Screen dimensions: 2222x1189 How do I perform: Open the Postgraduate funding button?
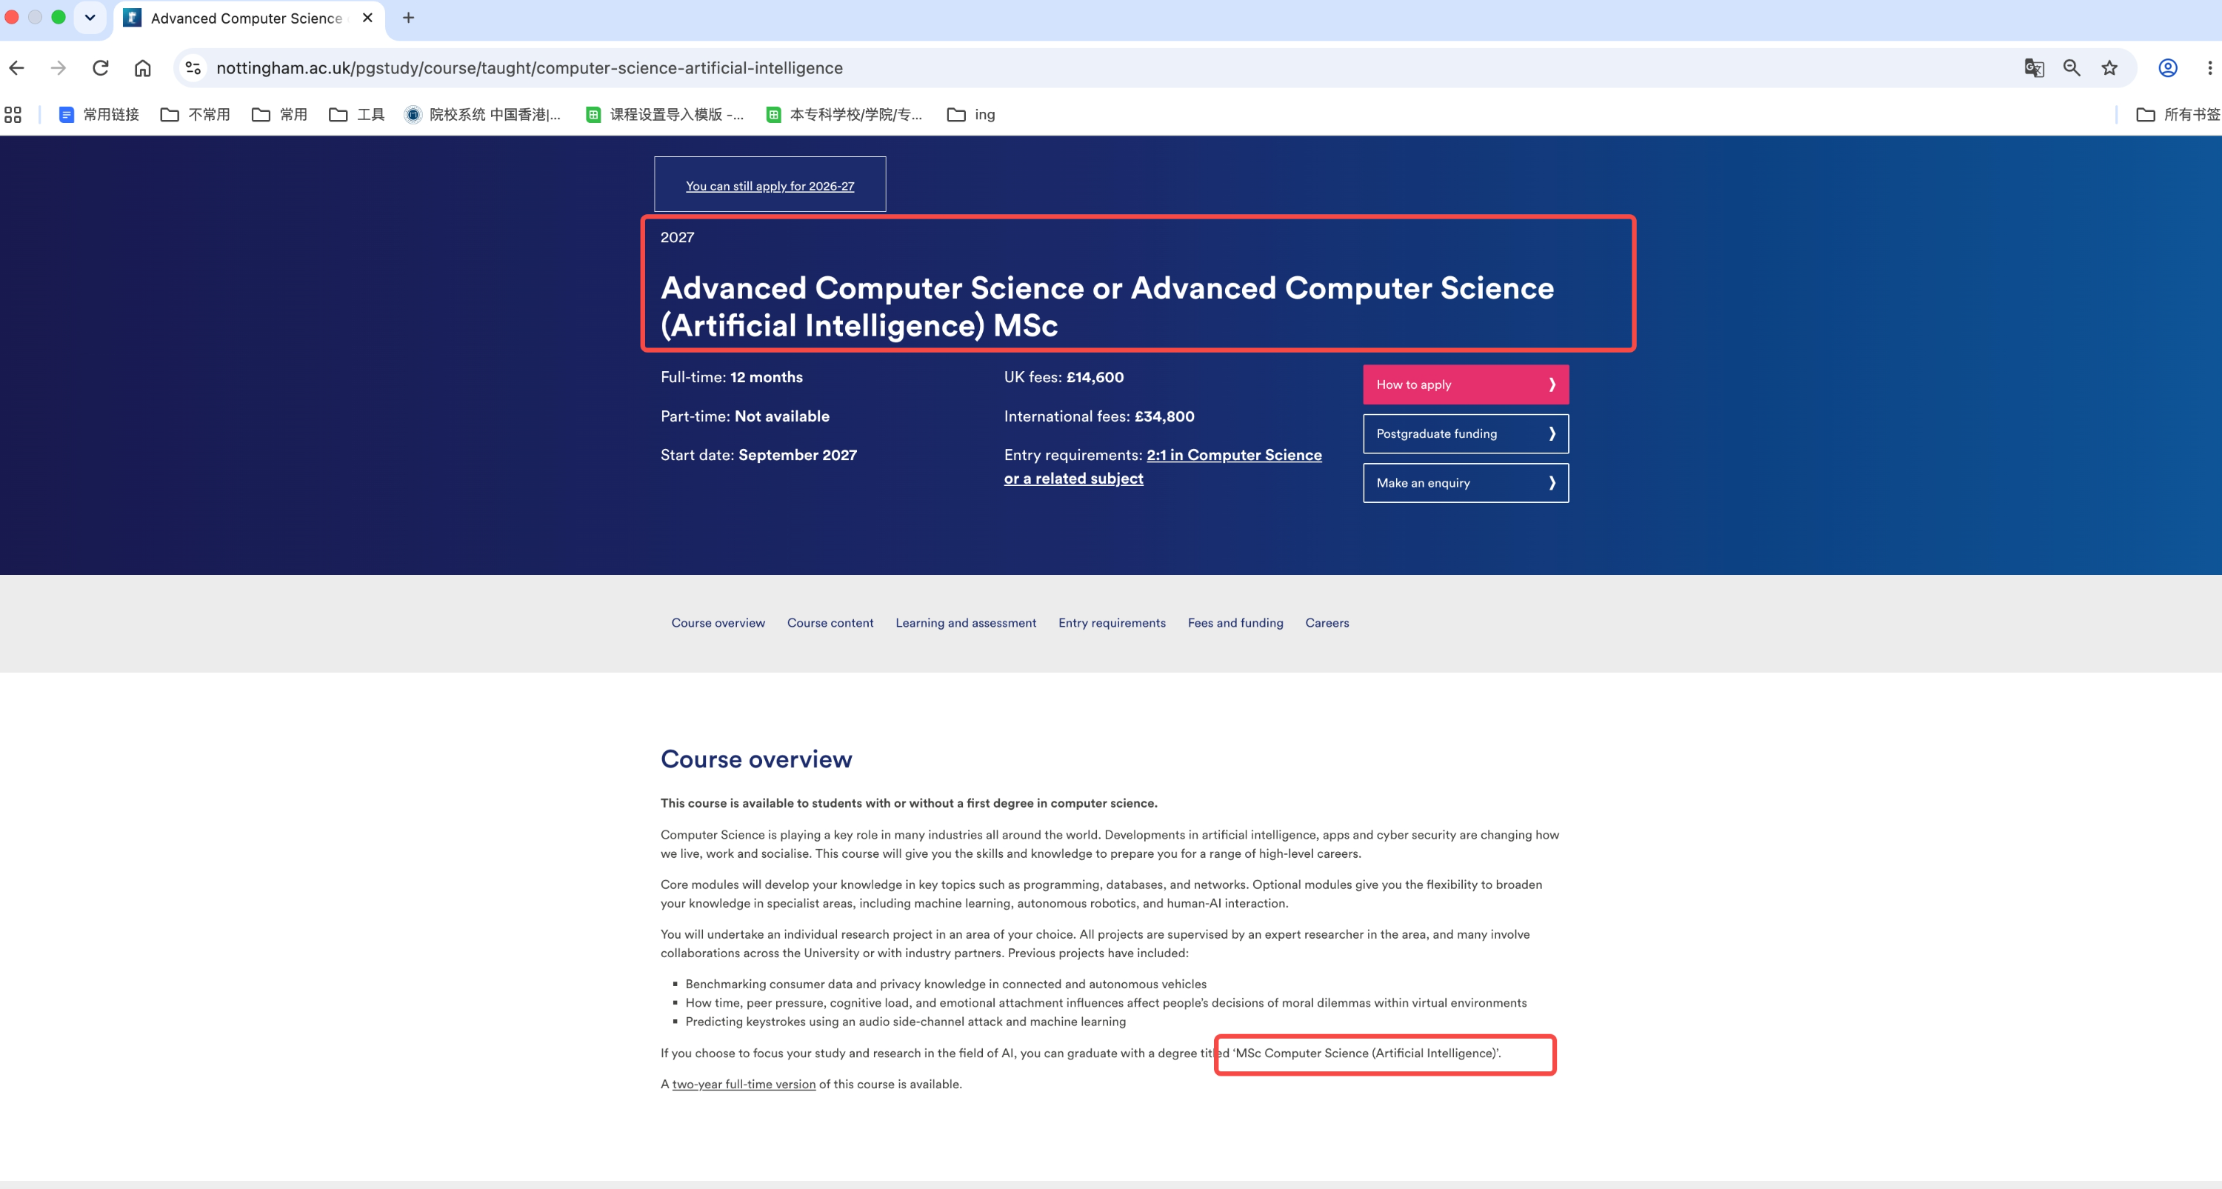pyautogui.click(x=1466, y=434)
